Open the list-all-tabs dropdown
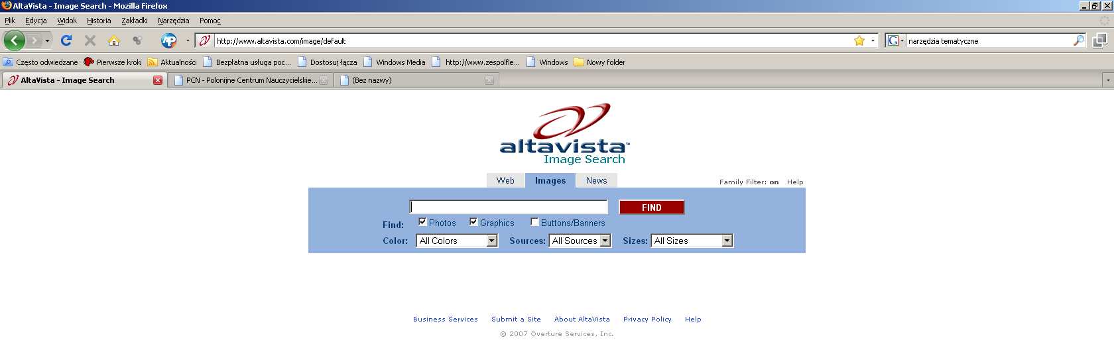 (1107, 80)
